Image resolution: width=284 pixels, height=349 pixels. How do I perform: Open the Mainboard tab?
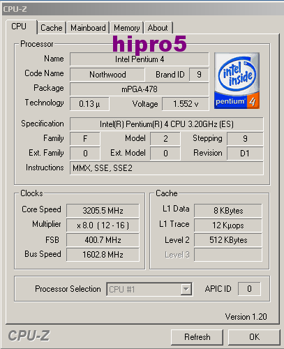click(88, 28)
